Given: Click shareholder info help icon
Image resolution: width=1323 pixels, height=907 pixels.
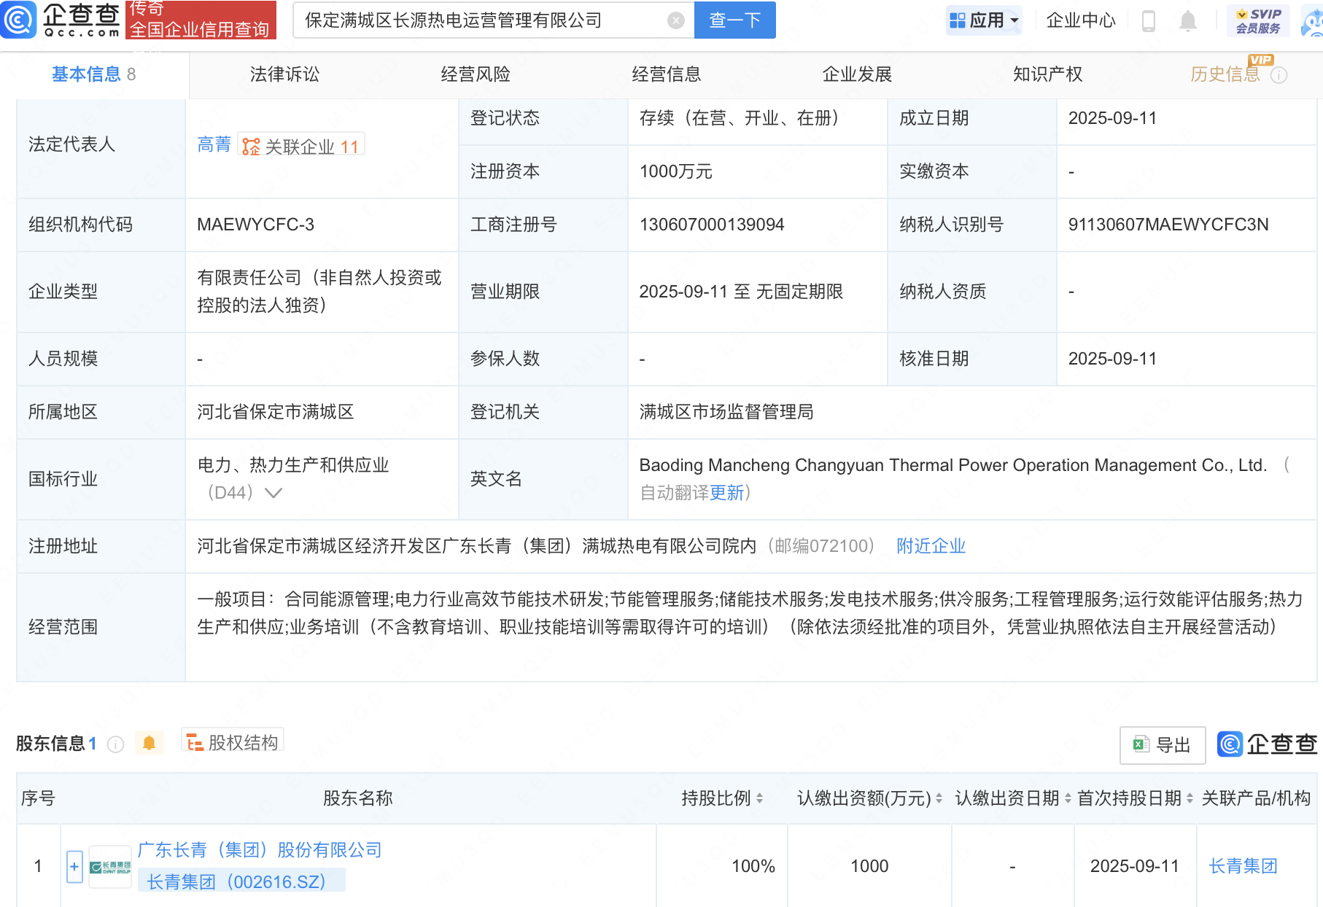Looking at the screenshot, I should [115, 744].
